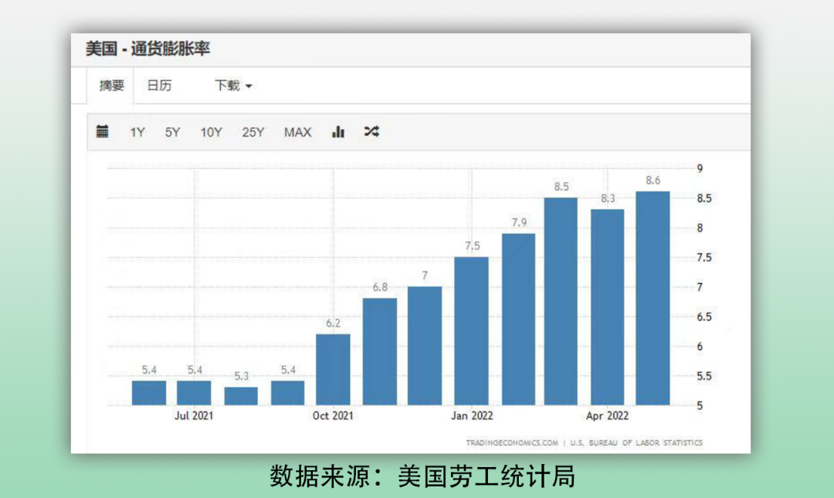Select the 10Y time range

tap(211, 133)
